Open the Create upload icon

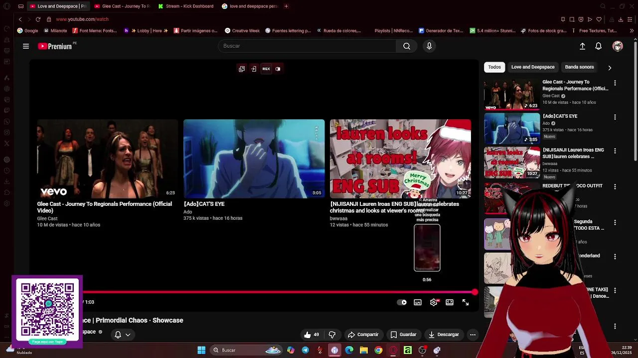[582, 46]
